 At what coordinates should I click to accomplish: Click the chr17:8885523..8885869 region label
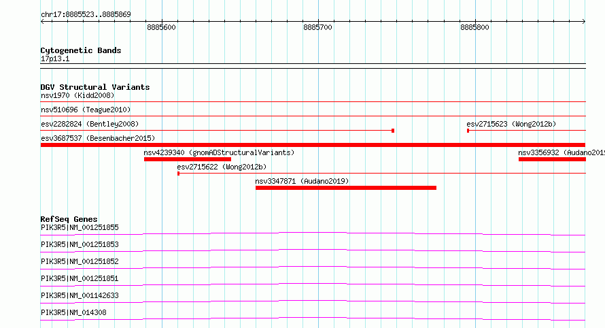click(x=86, y=15)
